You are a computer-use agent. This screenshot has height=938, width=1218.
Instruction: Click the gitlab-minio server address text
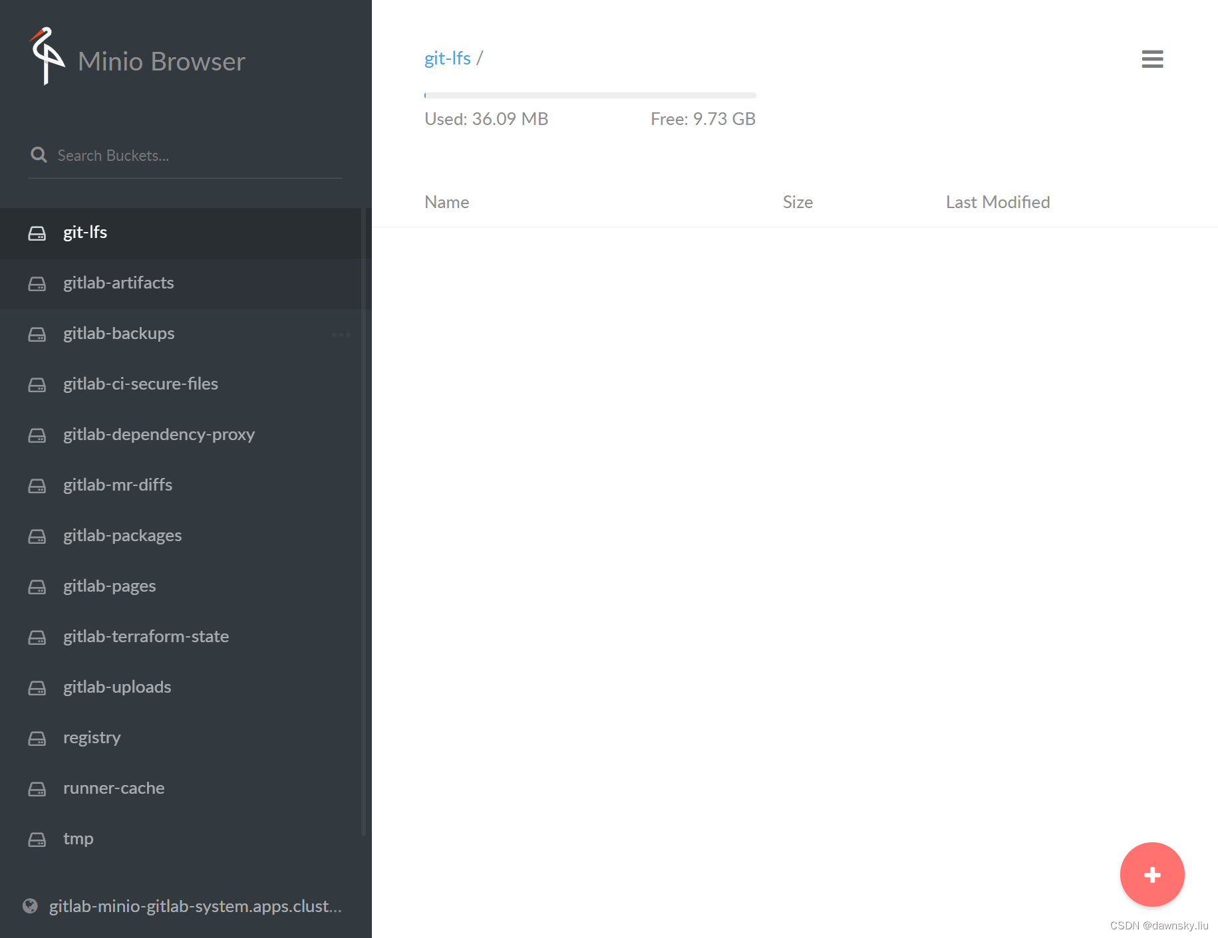point(196,906)
